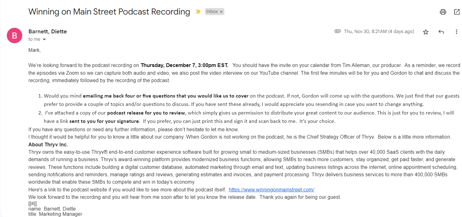Click the sender name Barnett, Diette
Viewport: 462px width, 217px height.
click(x=48, y=31)
